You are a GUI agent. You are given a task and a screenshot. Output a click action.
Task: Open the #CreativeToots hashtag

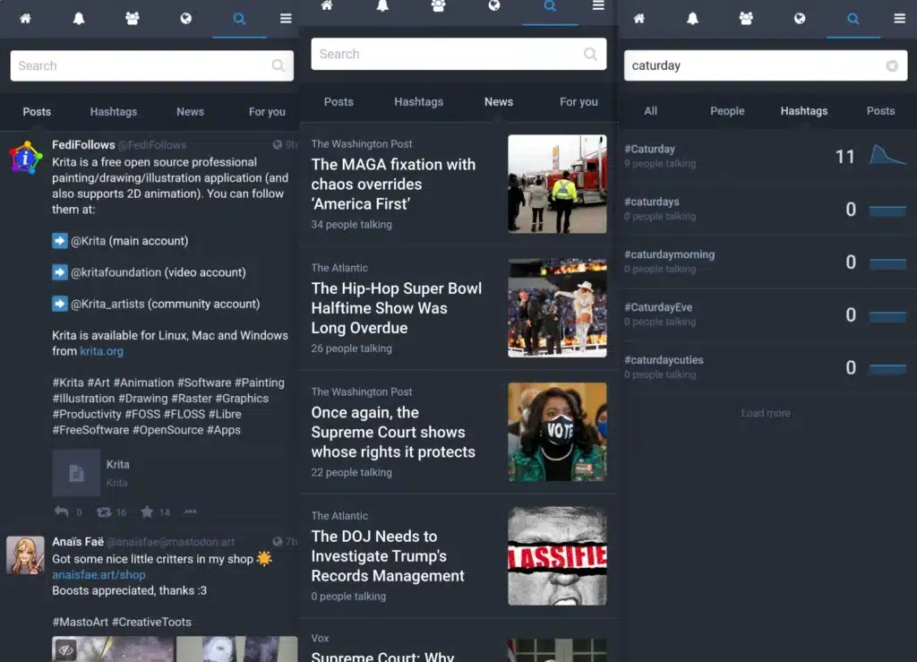point(151,623)
